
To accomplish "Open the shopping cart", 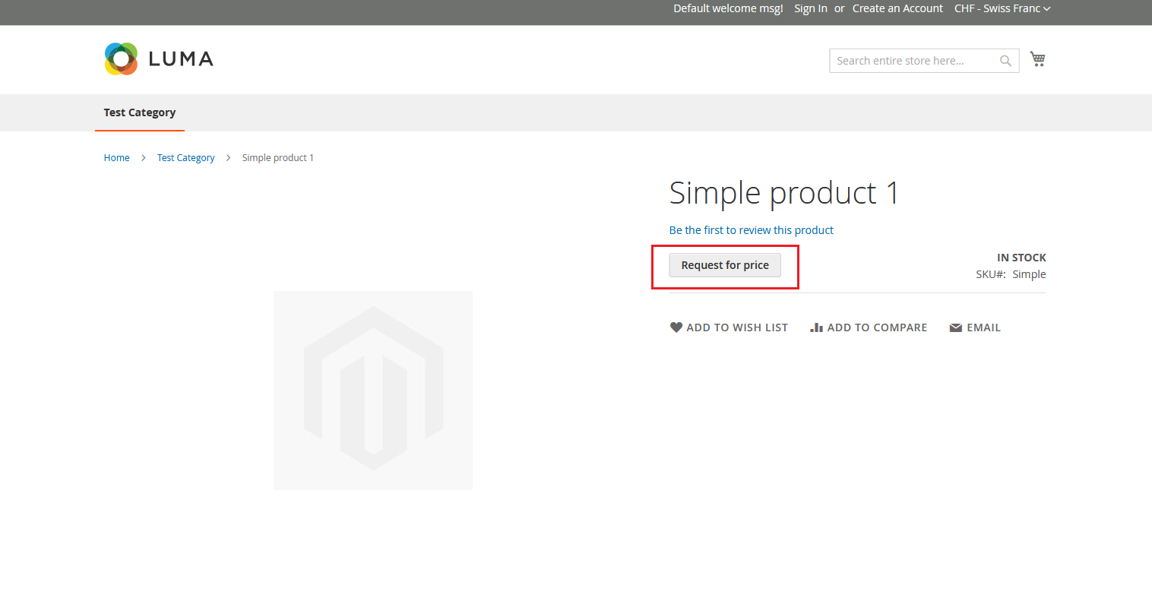I will pyautogui.click(x=1037, y=59).
